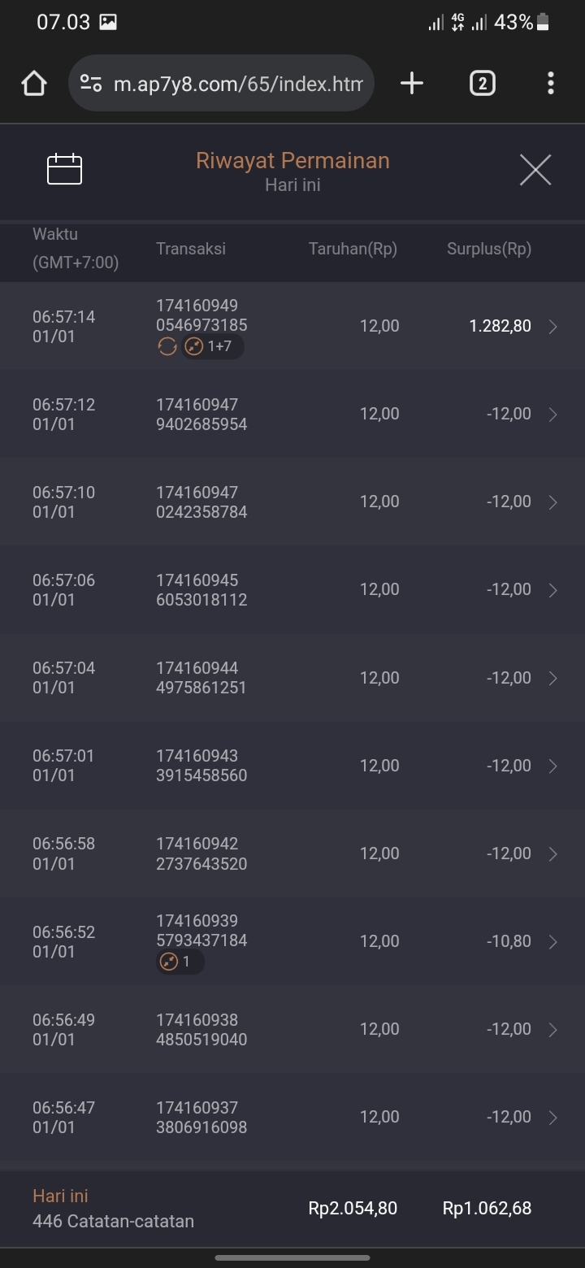Expand the 06:57:12 transaction details
The height and width of the screenshot is (1268, 585).
(x=553, y=415)
